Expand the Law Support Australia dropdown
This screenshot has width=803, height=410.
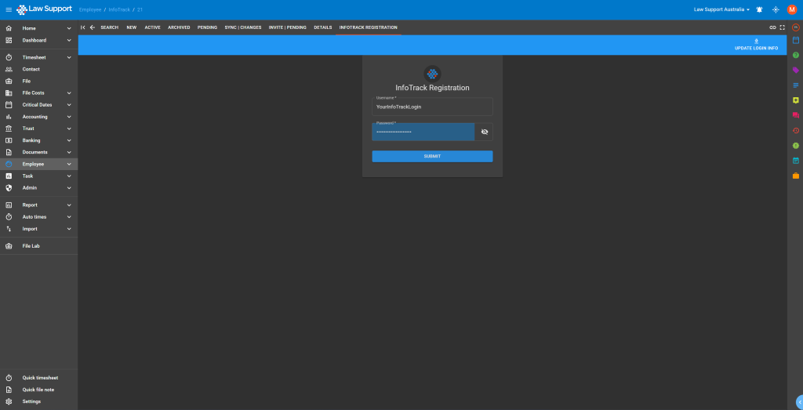[721, 9]
